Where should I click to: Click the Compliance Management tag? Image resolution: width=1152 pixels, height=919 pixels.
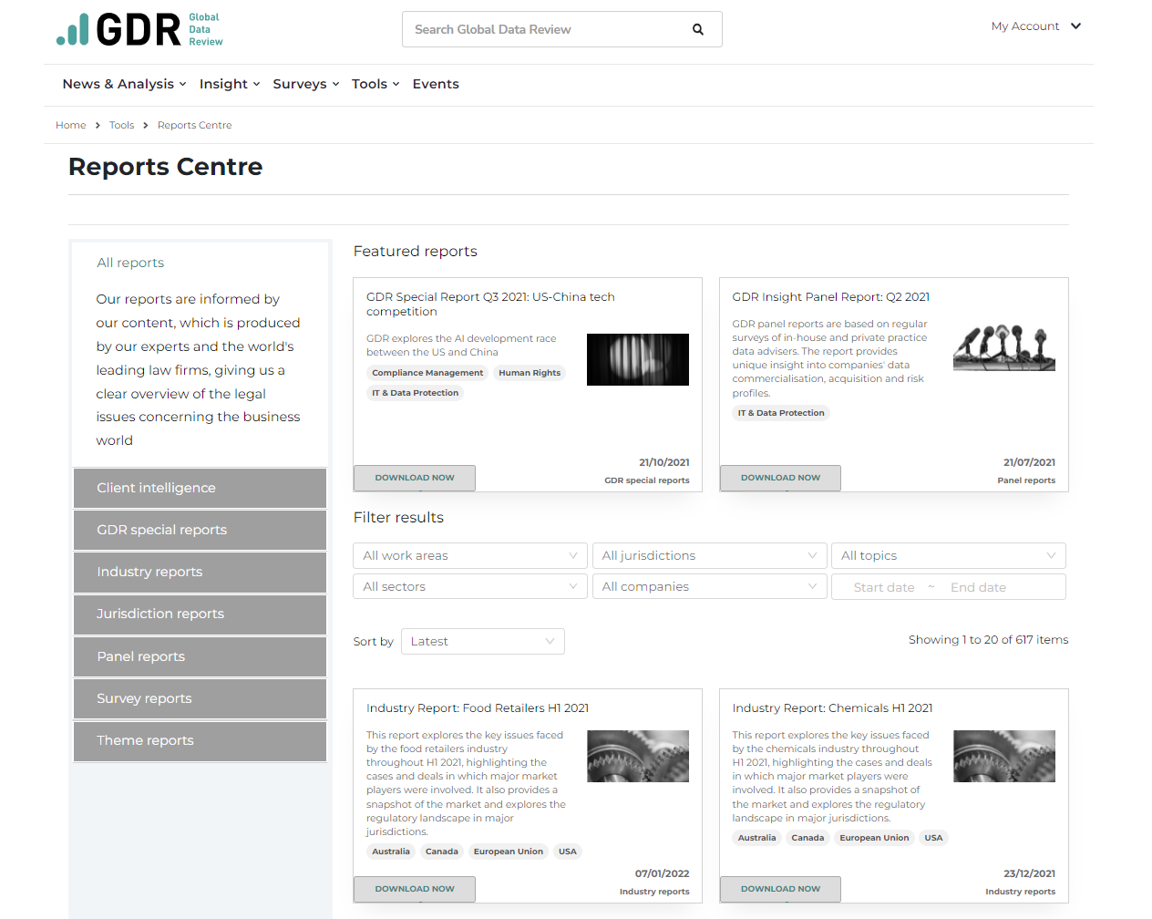tap(427, 373)
